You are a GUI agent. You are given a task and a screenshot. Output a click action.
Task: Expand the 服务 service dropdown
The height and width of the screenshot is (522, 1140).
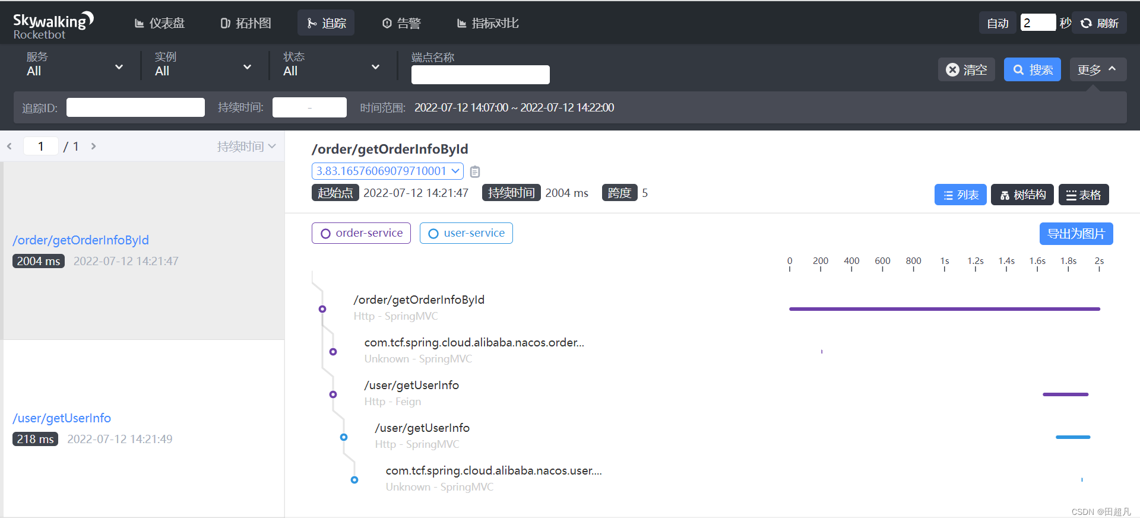[x=75, y=65]
